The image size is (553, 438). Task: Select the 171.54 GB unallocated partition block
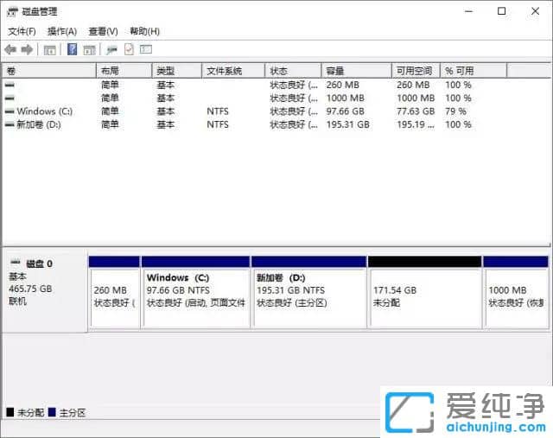coord(423,296)
